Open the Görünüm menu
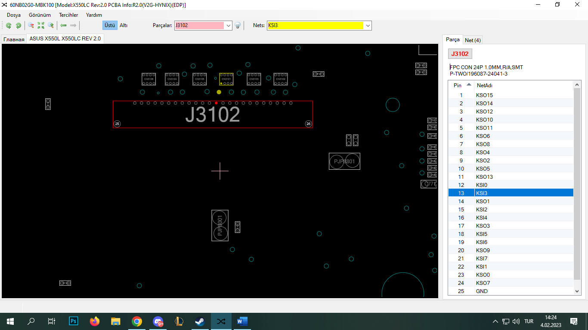The height and width of the screenshot is (330, 588). pos(40,15)
